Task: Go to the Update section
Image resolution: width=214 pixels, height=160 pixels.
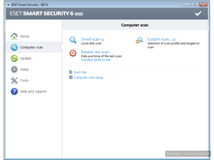Action: pyautogui.click(x=26, y=58)
